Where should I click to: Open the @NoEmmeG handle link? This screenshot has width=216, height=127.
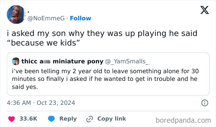point(46,18)
